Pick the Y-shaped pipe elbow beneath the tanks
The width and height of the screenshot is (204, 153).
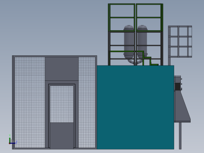point(135,62)
